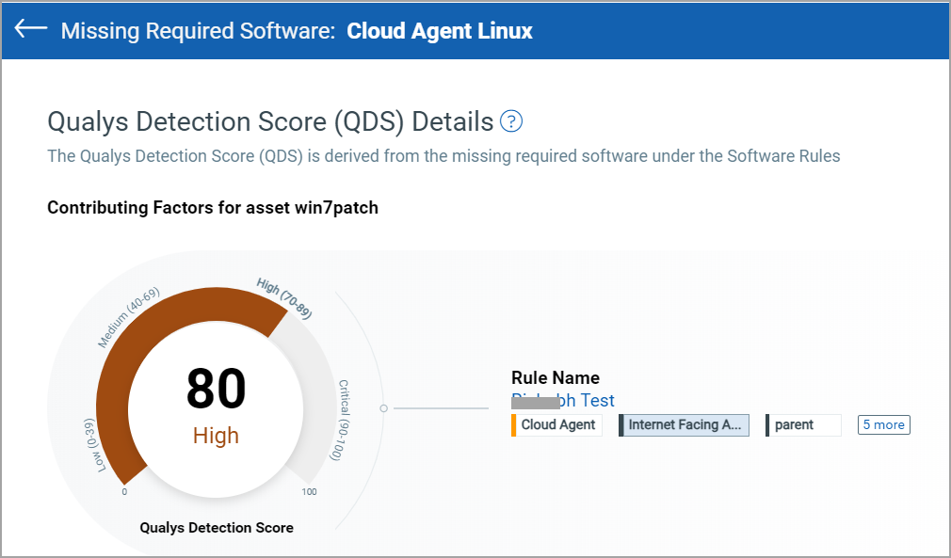
Task: Show the 5 more tags
Action: click(x=884, y=424)
